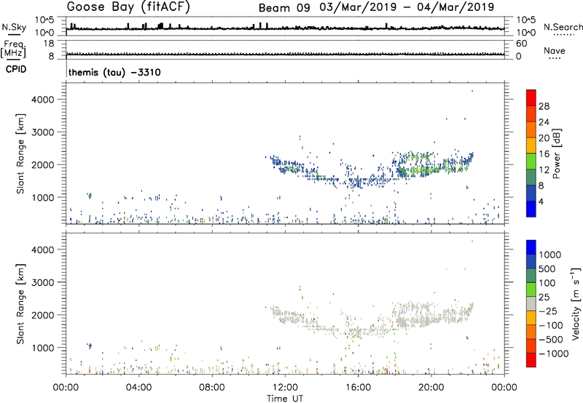This screenshot has height=403, width=583.
Task: Click the "Power [dB]" colorbar title
Action: pos(556,153)
